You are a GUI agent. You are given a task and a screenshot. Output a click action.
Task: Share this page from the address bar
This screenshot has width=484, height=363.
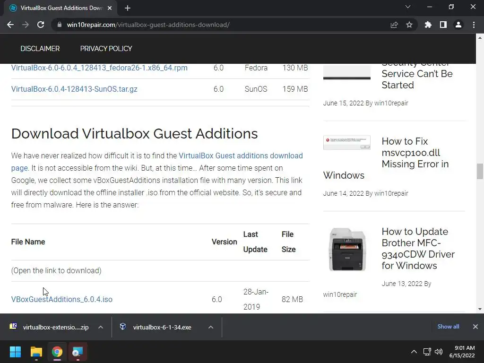(x=394, y=25)
